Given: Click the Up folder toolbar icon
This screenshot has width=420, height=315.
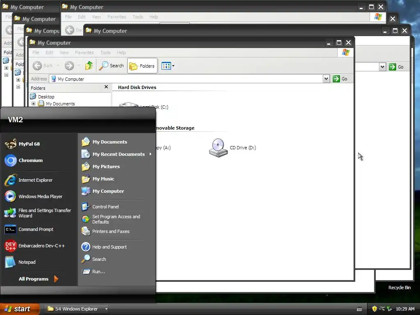Looking at the screenshot, I should click(x=89, y=66).
